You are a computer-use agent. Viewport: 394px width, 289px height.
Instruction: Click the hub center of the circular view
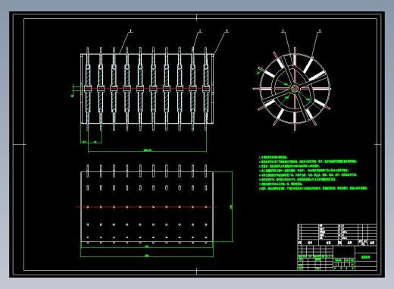tap(295, 89)
